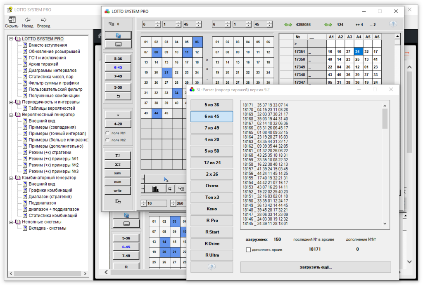Click the list icon next to counter 0
The height and width of the screenshot is (285, 423).
(x=112, y=24)
